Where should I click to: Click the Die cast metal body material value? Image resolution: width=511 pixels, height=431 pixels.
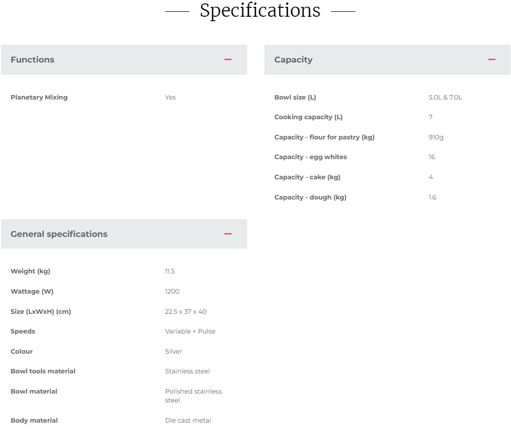point(188,421)
